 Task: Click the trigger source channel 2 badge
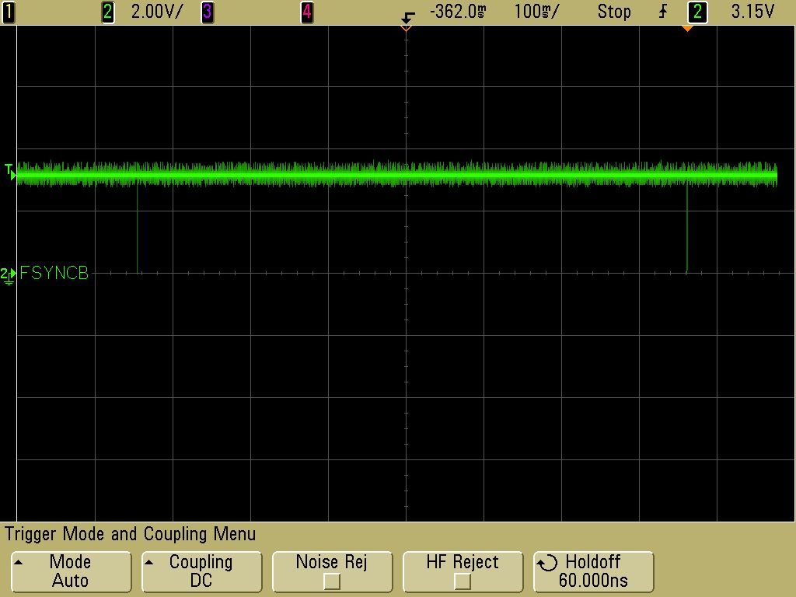(x=697, y=12)
